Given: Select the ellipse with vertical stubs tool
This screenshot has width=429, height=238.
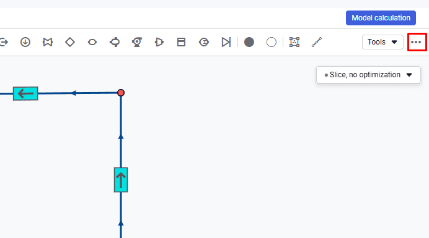Looking at the screenshot, I should [115, 42].
